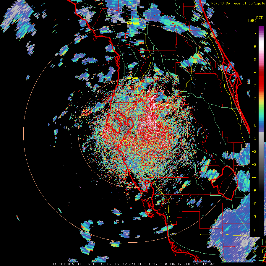Image resolution: width=266 pixels, height=266 pixels.
Task: Click the color scale value 7
Action: 255,33
